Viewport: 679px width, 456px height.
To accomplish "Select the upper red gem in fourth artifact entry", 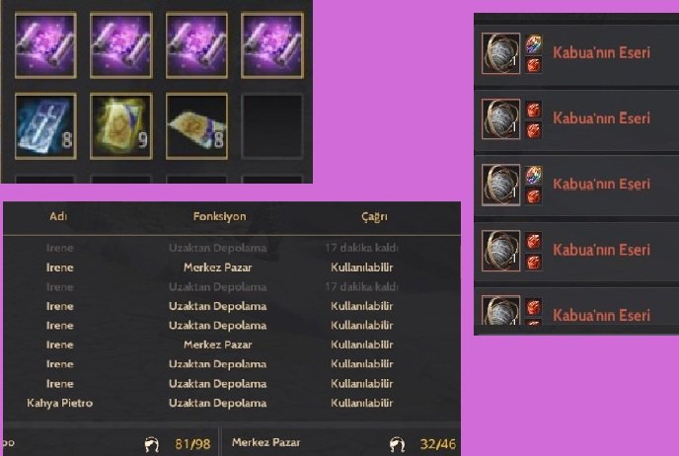I will (534, 241).
